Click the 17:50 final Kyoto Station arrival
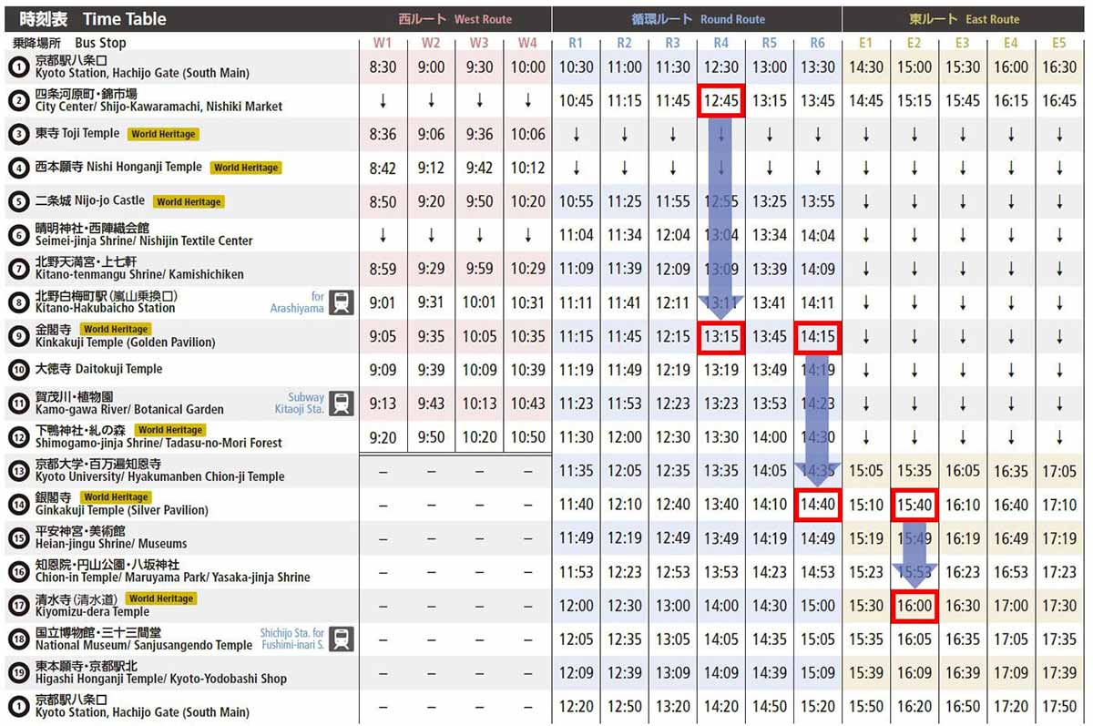 1058,707
